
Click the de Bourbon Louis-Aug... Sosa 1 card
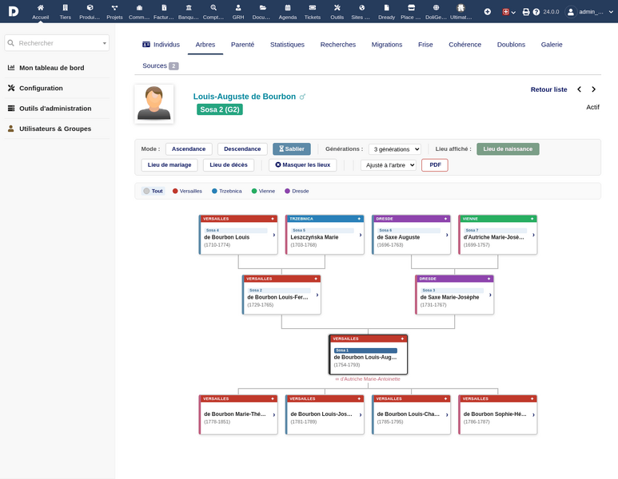pyautogui.click(x=368, y=354)
